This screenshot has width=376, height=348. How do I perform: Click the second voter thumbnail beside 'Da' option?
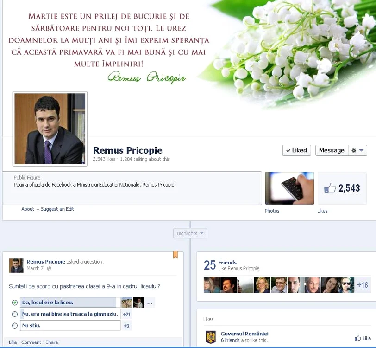[x=138, y=303]
